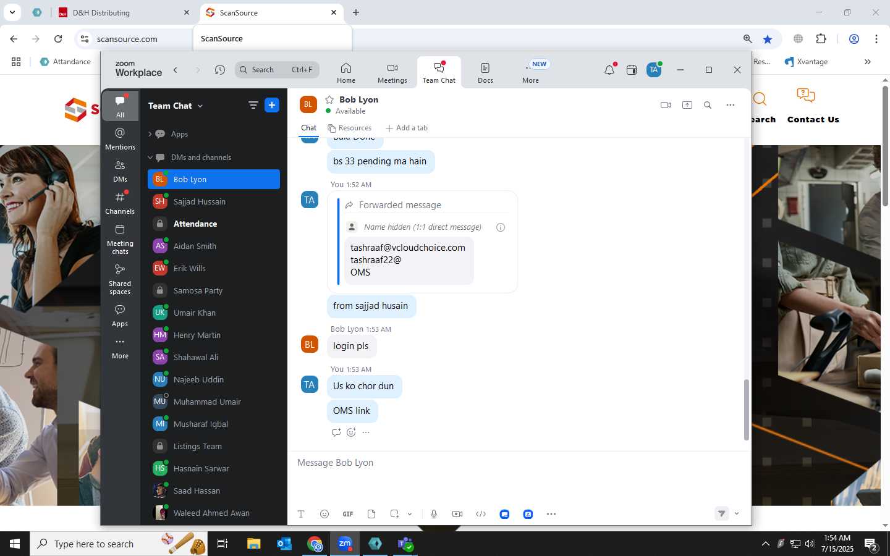Click the chat conversation scrollbar
This screenshot has width=890, height=556.
click(746, 410)
